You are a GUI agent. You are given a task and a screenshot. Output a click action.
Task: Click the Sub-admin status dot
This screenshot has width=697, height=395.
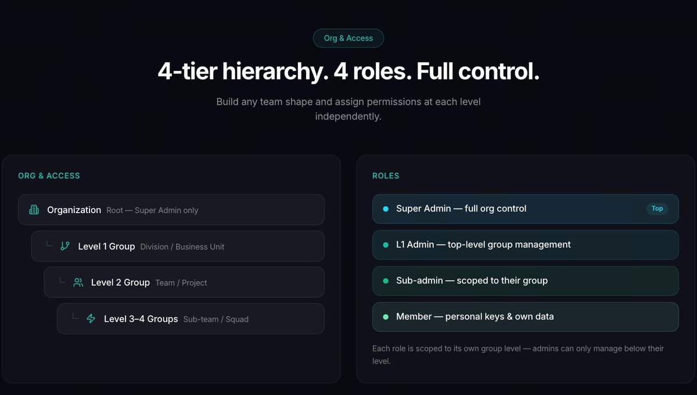[386, 281]
